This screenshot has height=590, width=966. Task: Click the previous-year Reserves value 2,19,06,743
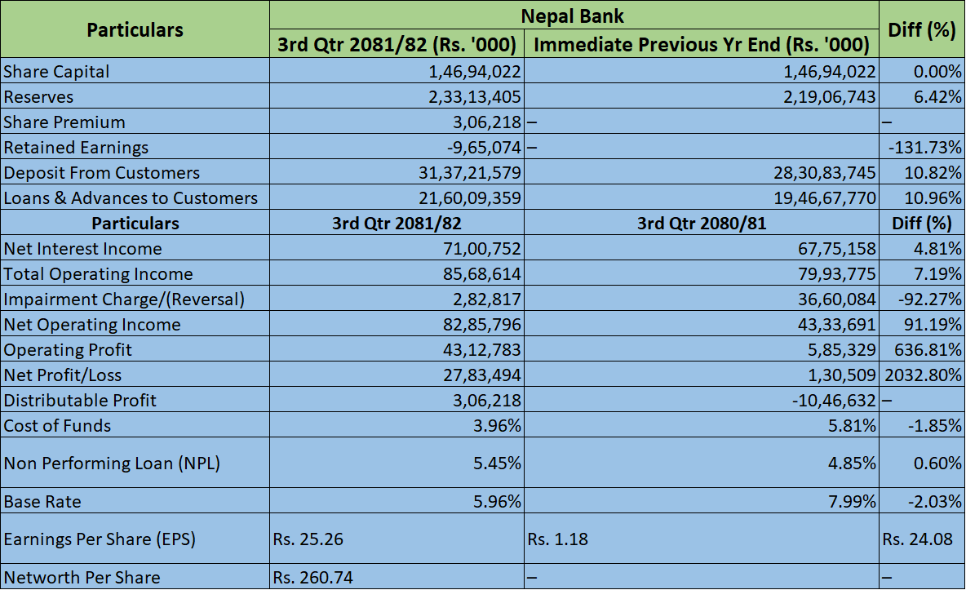coord(829,97)
